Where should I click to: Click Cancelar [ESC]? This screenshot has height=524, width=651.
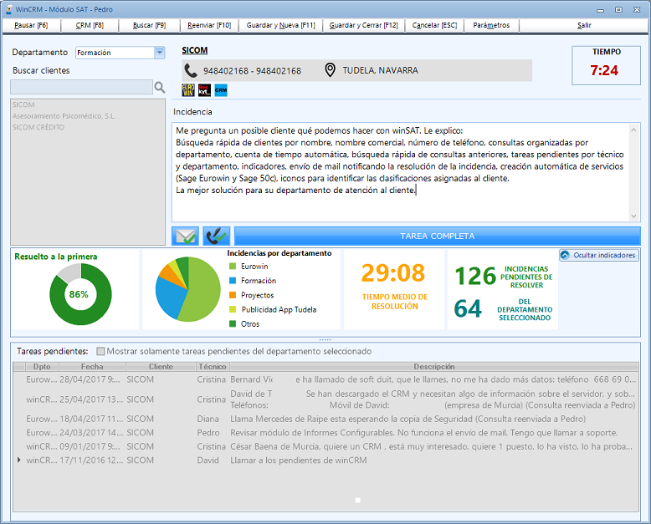434,25
